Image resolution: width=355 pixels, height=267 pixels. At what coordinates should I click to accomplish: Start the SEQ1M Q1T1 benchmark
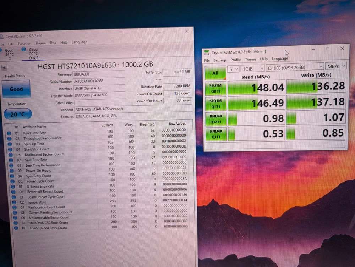216,104
